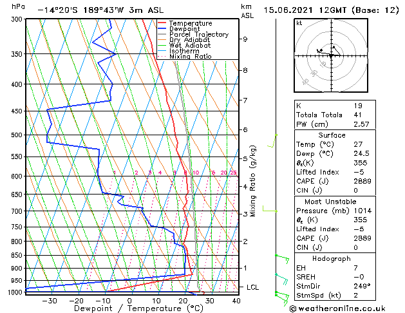Screen dimensions: 405x313
Task: Click the mixing ratio label 10
Action: pyautogui.click(x=196, y=173)
